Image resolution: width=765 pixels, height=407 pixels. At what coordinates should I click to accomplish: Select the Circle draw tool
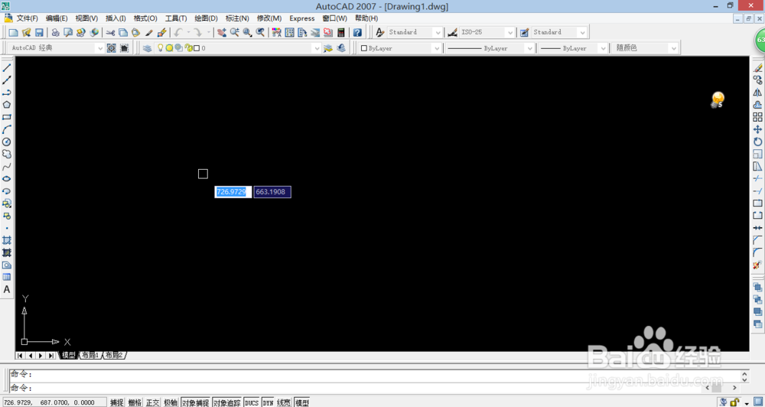pos(7,142)
